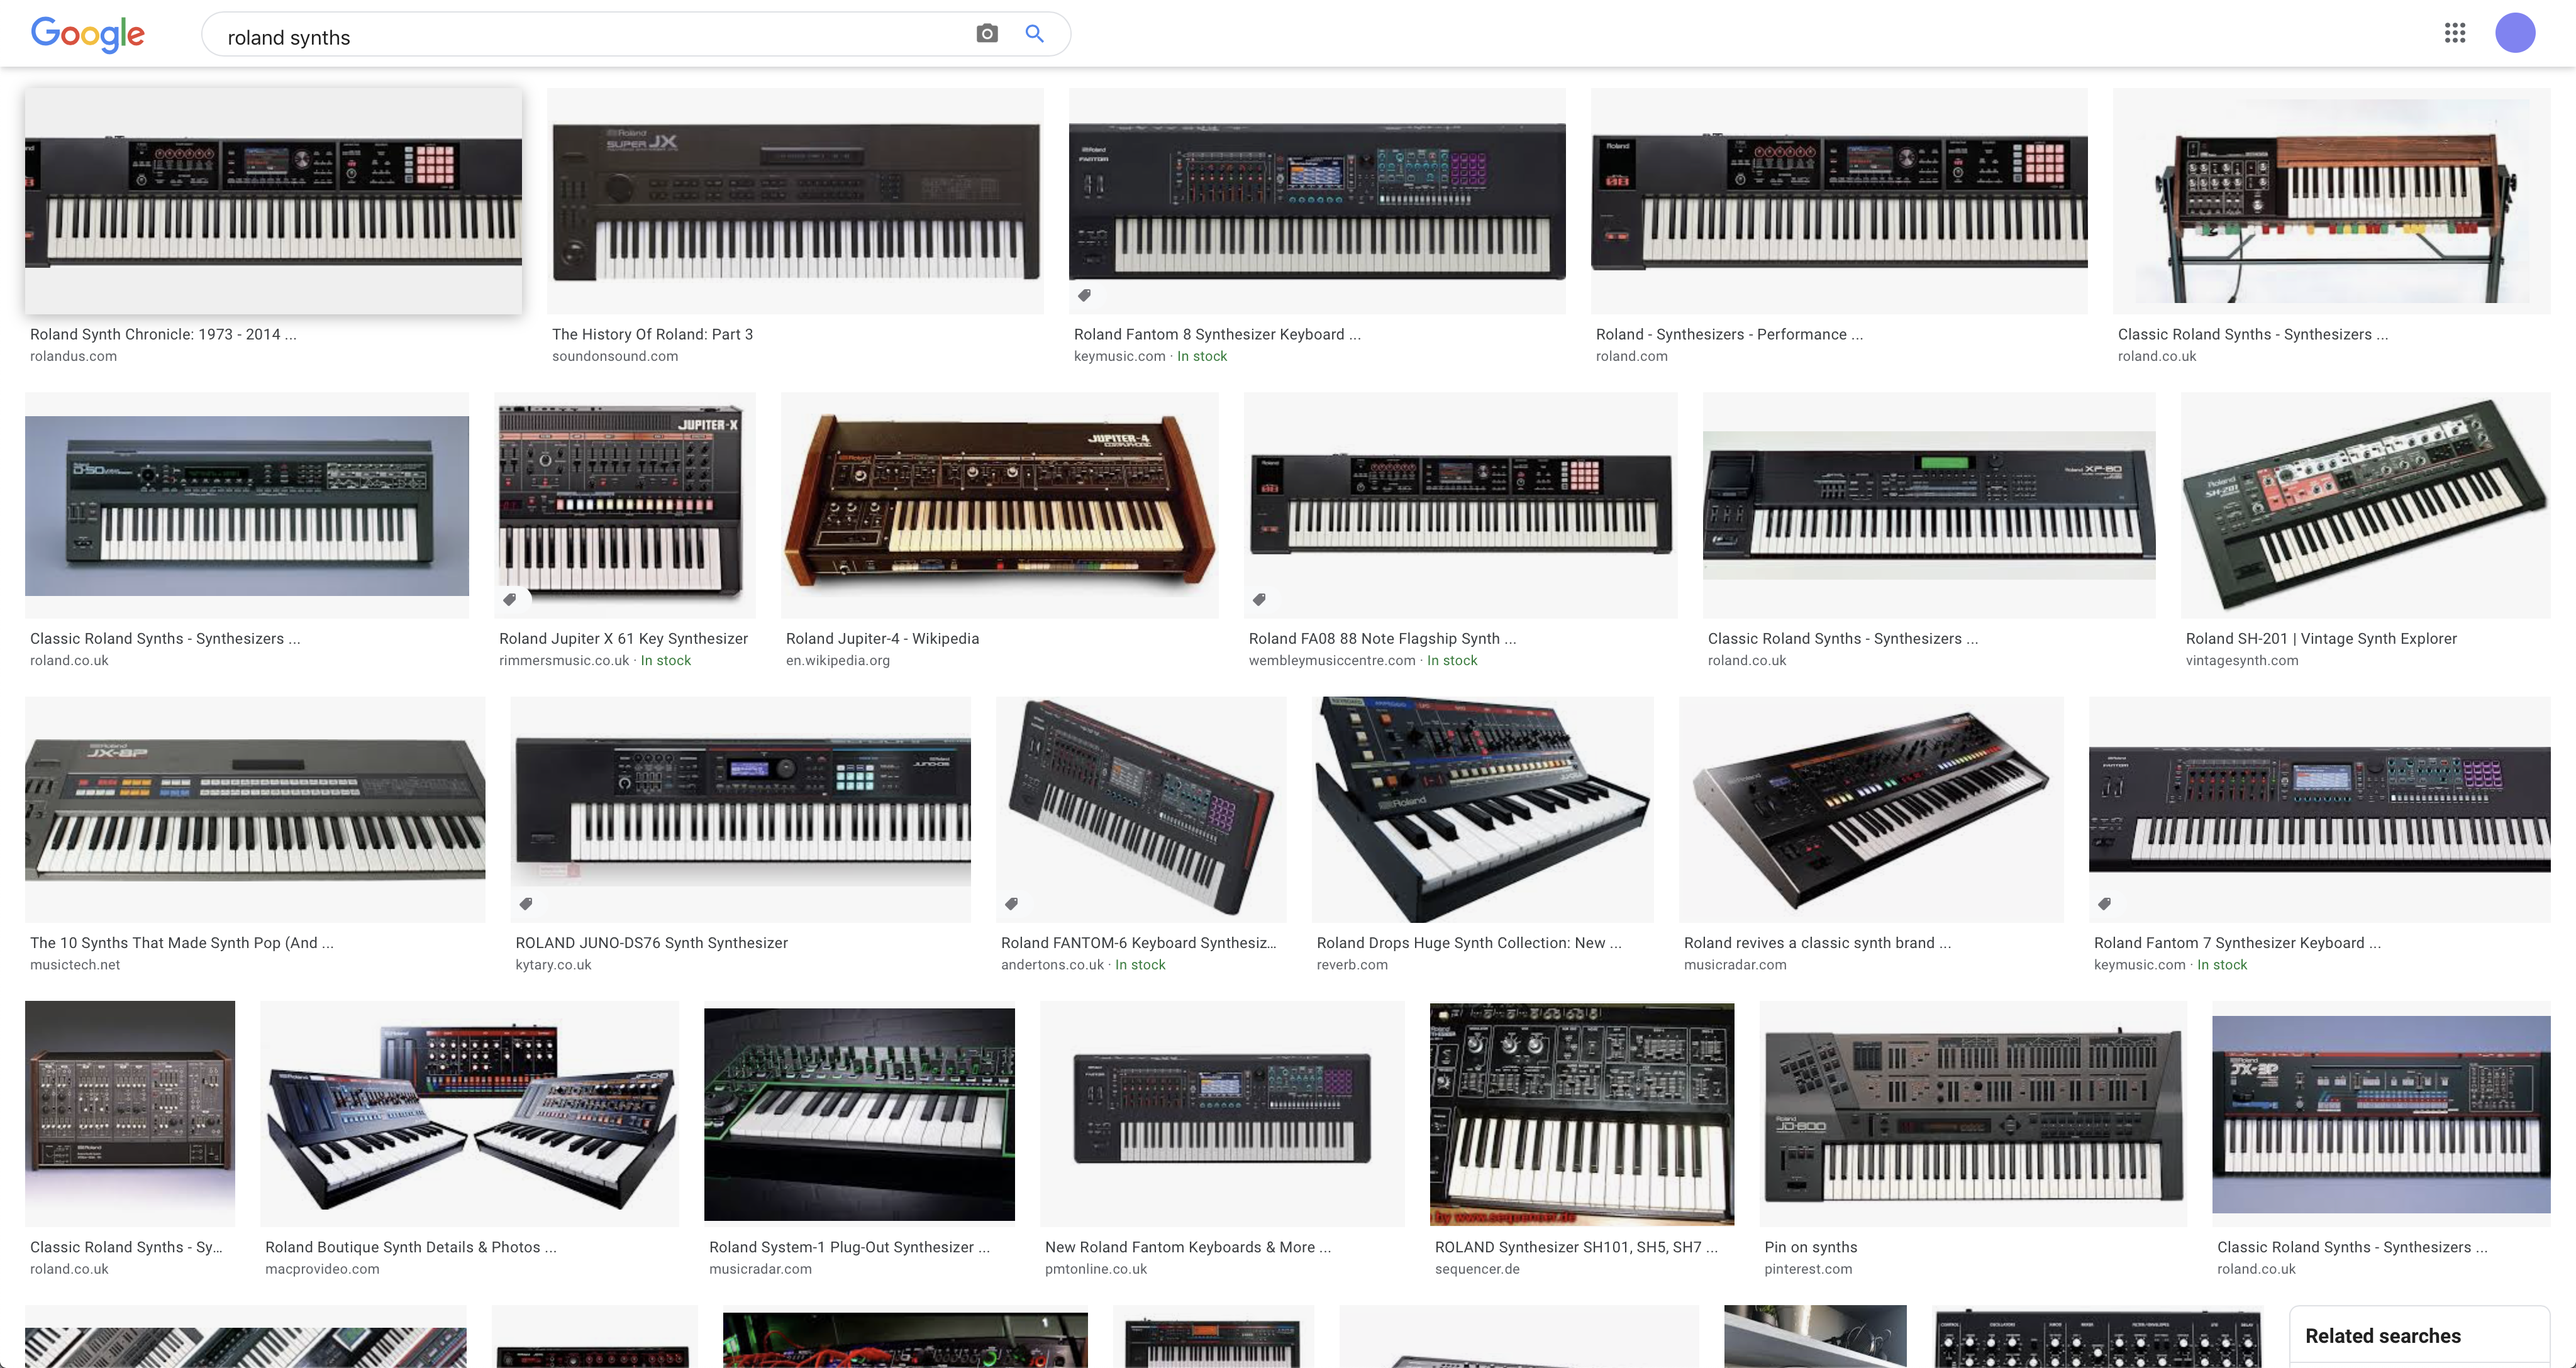
Task: Click 'Roland FA08 88 Note Flagship Synth' title
Action: point(1382,638)
